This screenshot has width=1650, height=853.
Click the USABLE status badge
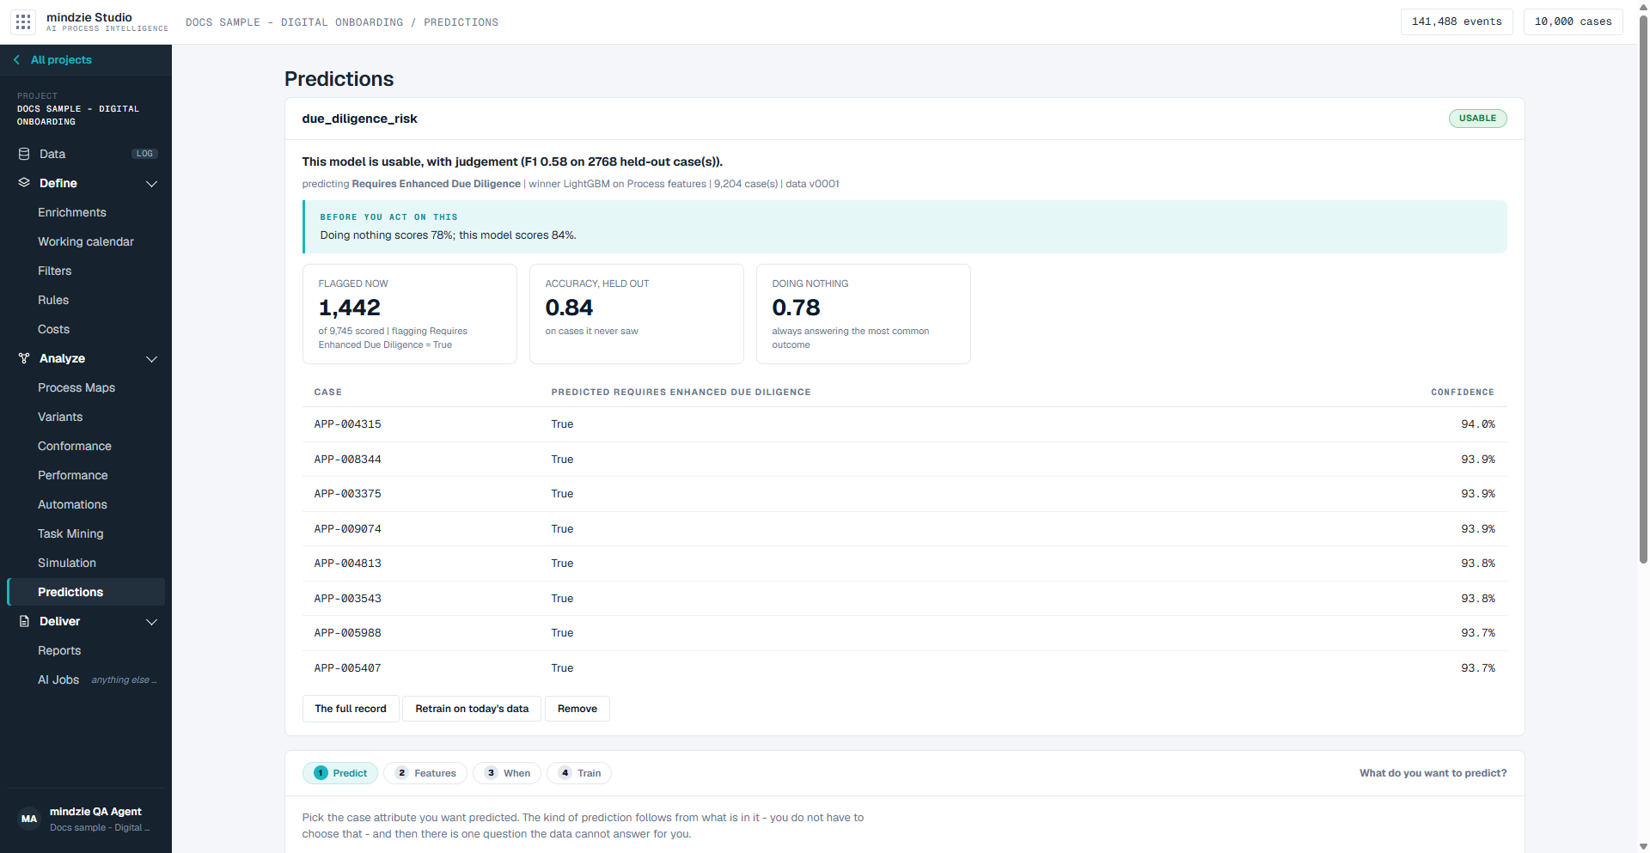point(1477,119)
